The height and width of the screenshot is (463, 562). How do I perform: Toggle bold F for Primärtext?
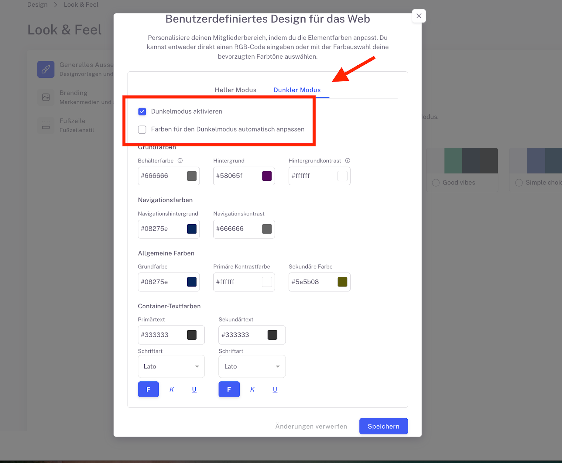pos(148,389)
